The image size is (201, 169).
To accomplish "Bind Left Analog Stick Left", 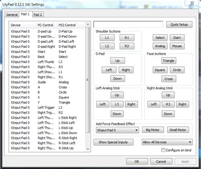I will pos(103,104).
